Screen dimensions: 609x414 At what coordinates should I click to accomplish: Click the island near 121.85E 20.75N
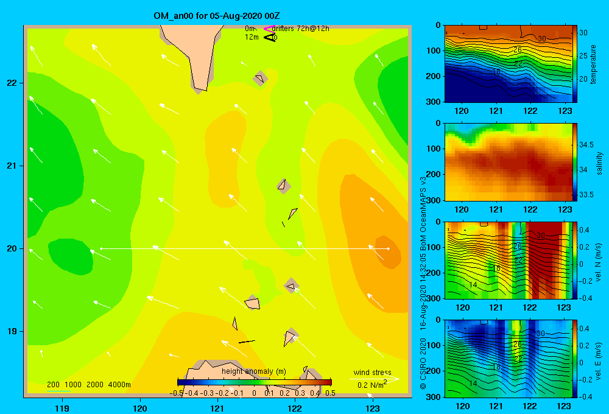(284, 186)
